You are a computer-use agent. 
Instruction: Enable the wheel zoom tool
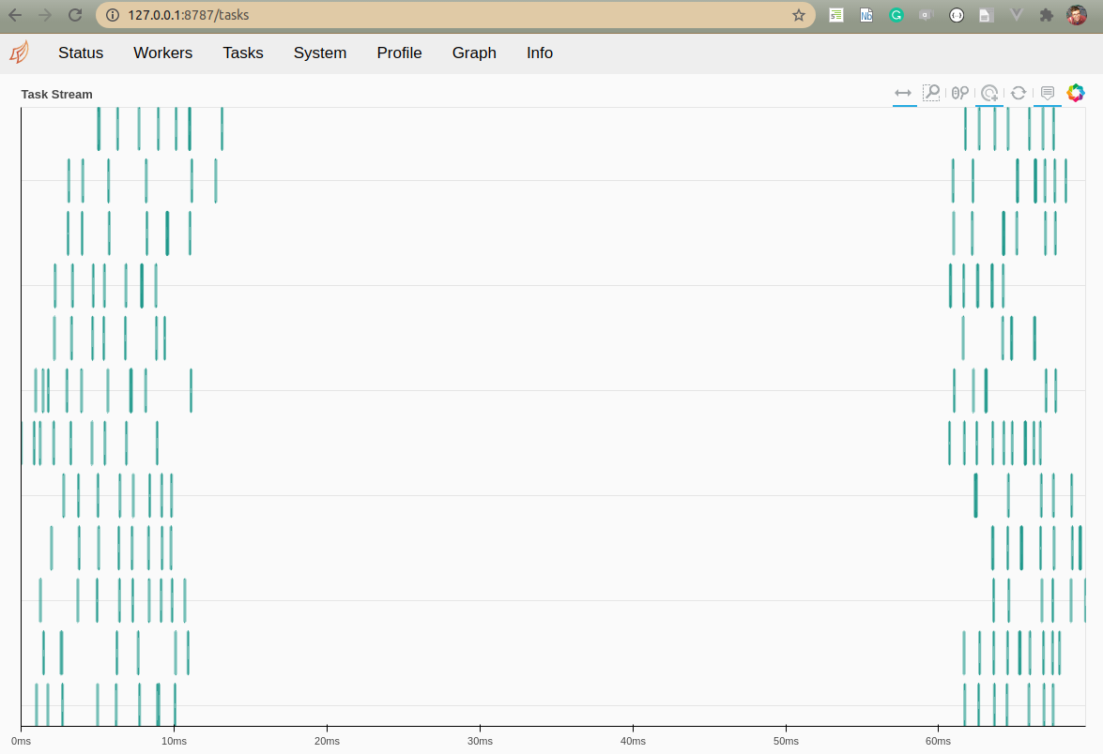[x=960, y=93]
